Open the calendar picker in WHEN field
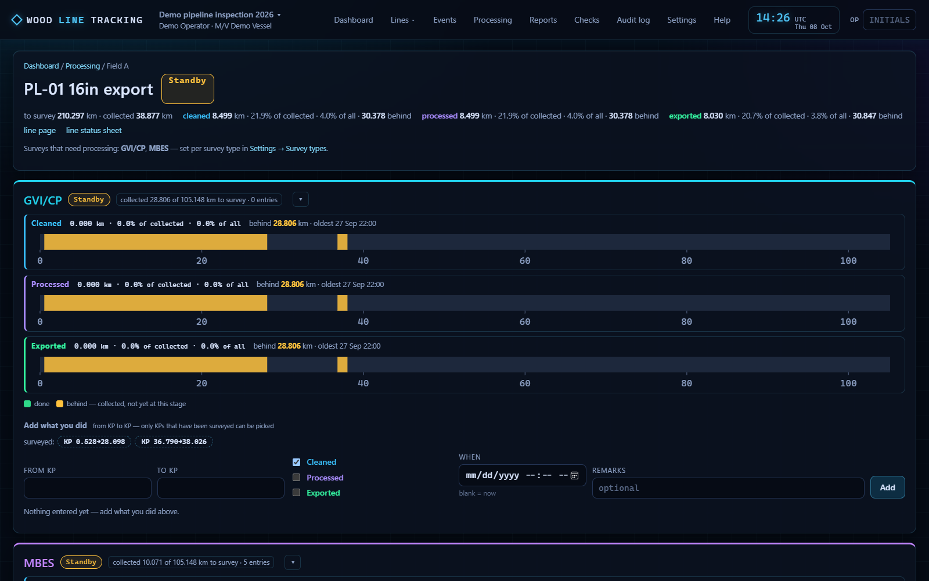 point(574,475)
